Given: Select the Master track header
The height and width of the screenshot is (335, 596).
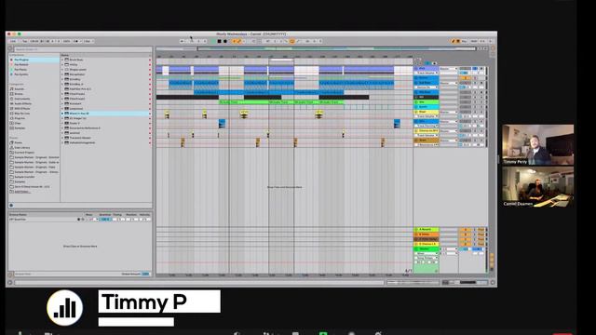Looking at the screenshot, I should (427, 248).
